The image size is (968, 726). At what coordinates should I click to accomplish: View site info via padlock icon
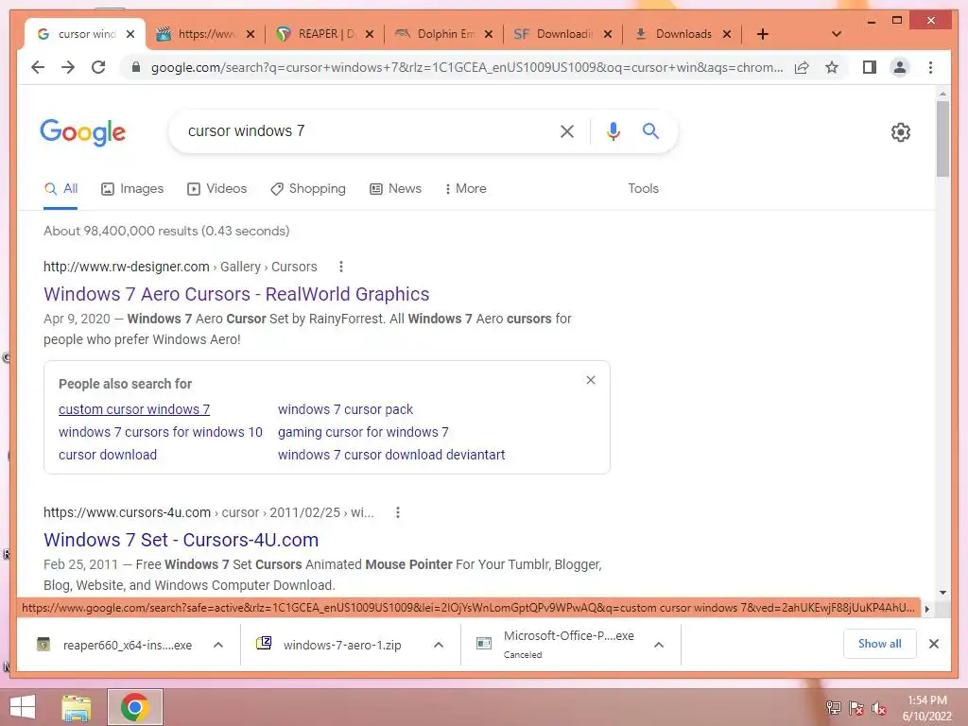tap(136, 67)
